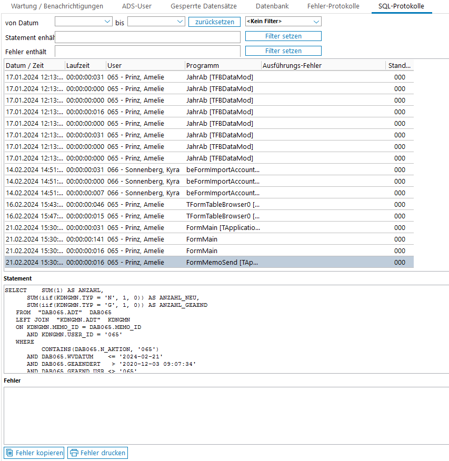
Task: Click Filter setzen next to Fehler enthält
Action: (x=283, y=51)
